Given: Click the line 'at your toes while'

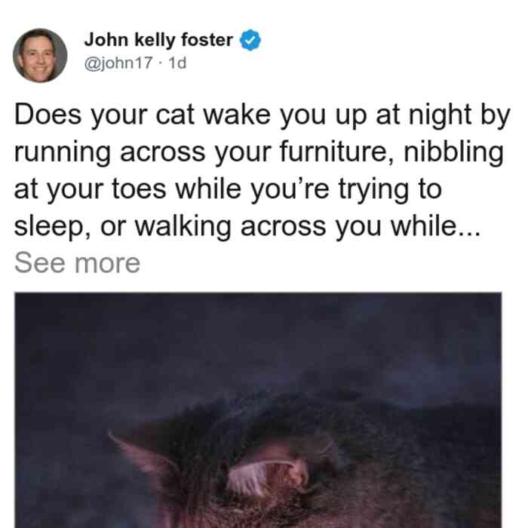Looking at the screenshot, I should [x=127, y=189].
